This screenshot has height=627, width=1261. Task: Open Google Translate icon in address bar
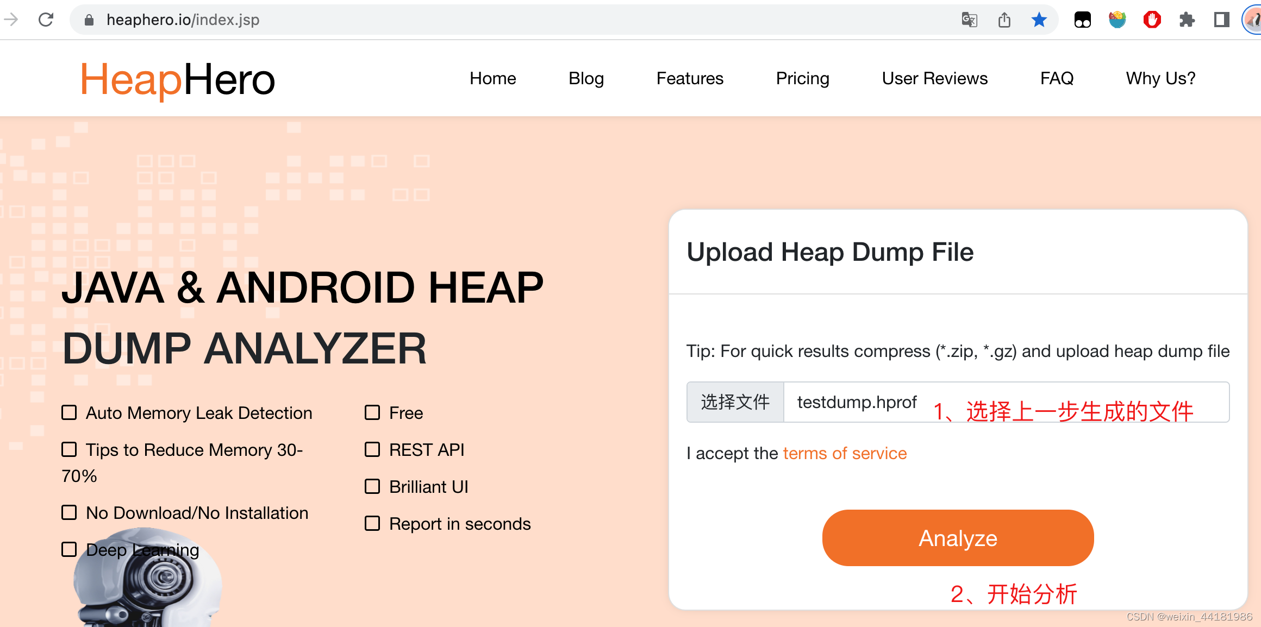point(970,20)
